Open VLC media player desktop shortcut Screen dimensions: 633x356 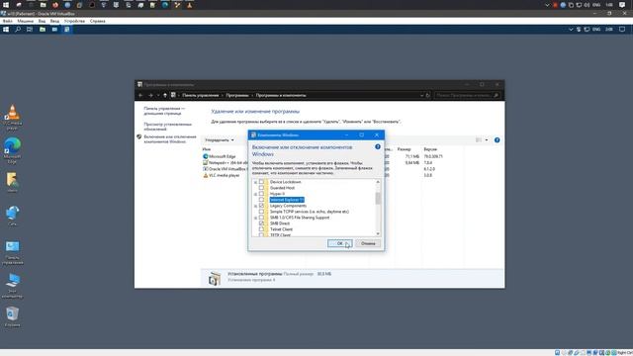(x=13, y=117)
